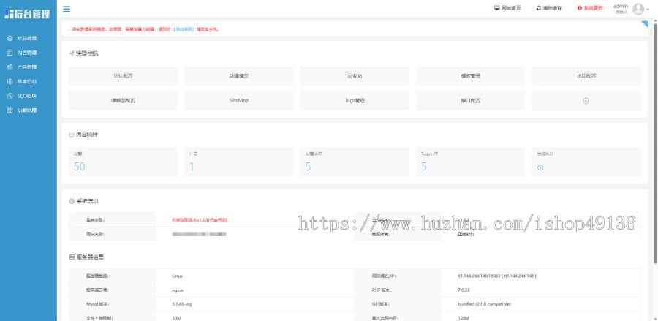Click the red alert icon beside 系统更新
This screenshot has width=658, height=321.
(x=580, y=8)
